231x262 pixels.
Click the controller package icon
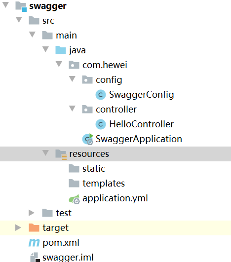click(x=87, y=109)
